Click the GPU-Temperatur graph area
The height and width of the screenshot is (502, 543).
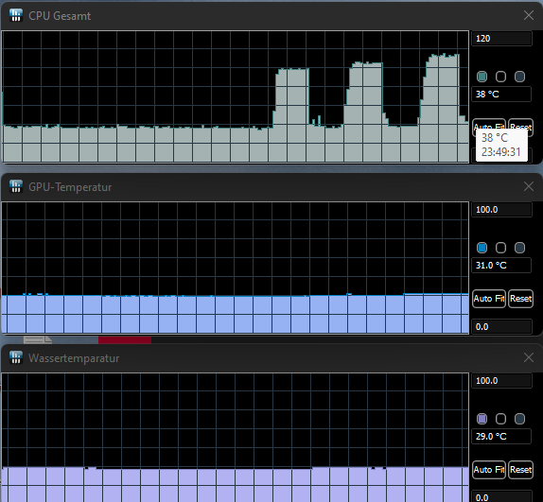click(236, 268)
